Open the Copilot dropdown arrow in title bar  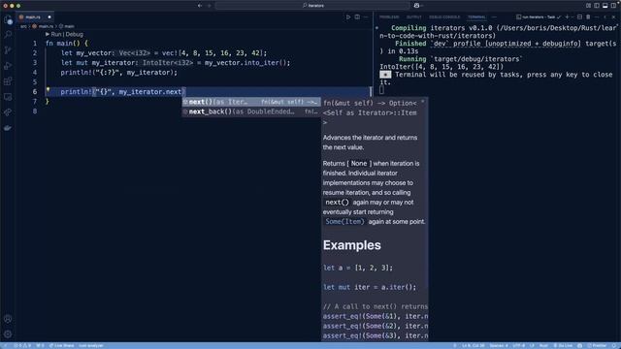pos(422,6)
